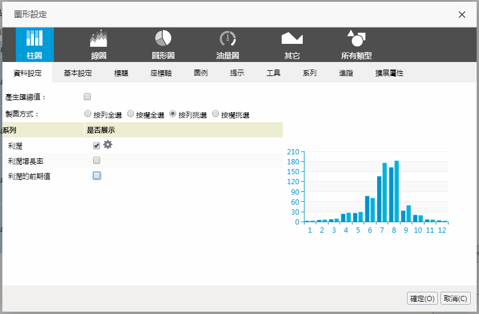The height and width of the screenshot is (314, 479).
Task: Click the 確定(O) button
Action: [422, 298]
